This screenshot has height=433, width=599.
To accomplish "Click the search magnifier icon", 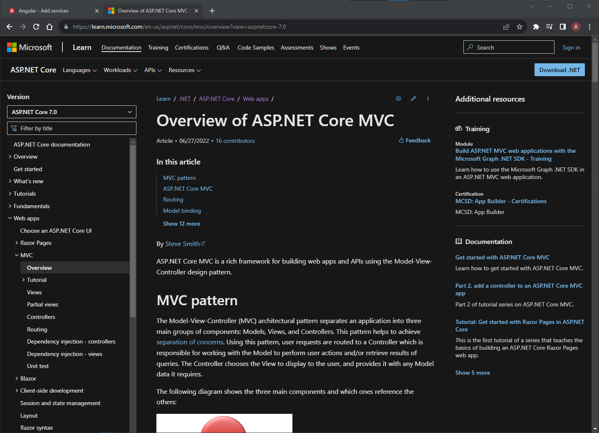I will pyautogui.click(x=470, y=47).
